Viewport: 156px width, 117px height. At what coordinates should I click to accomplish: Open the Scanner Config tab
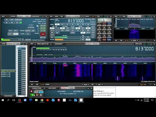tap(37, 88)
